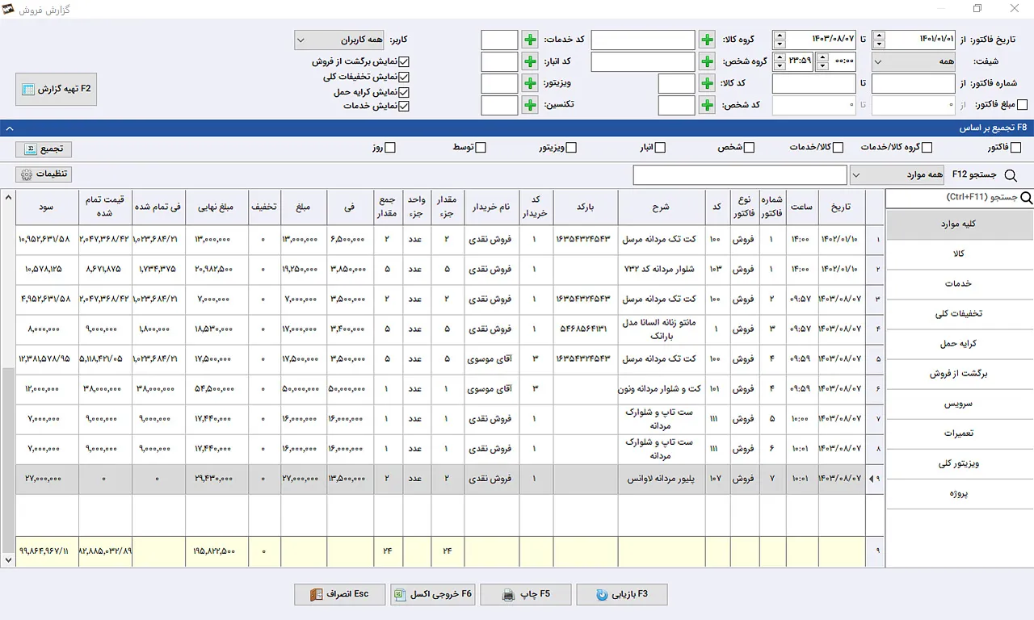Click the green plus beside کد کالا

click(707, 83)
